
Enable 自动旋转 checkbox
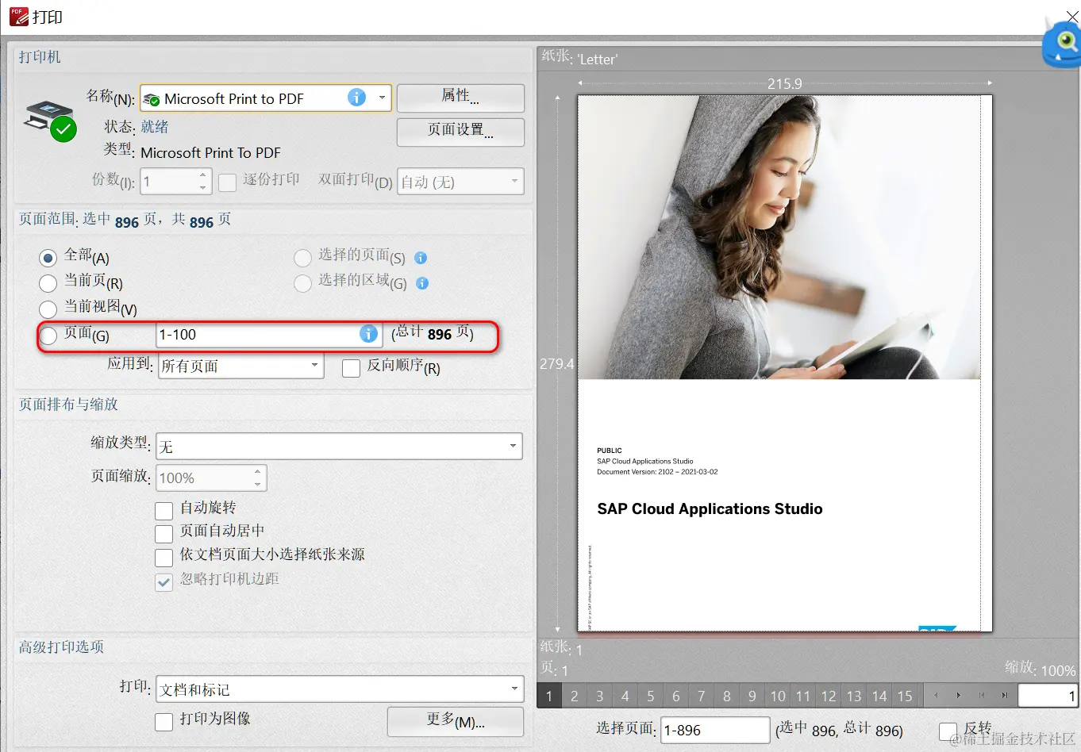point(163,510)
